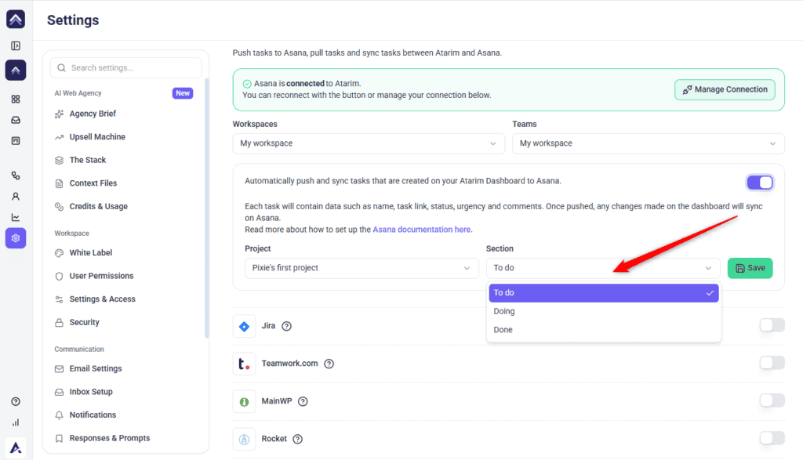Collapse the Section dropdown showing To do
This screenshot has height=460, width=803.
click(x=603, y=268)
